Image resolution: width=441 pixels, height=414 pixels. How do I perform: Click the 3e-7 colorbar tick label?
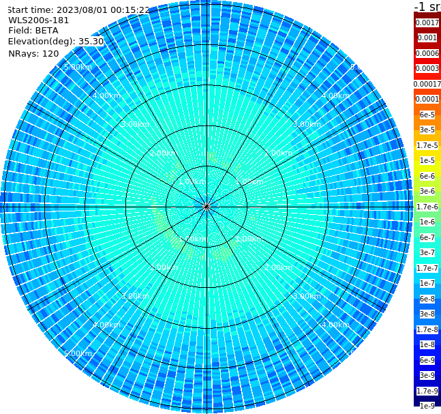(427, 252)
